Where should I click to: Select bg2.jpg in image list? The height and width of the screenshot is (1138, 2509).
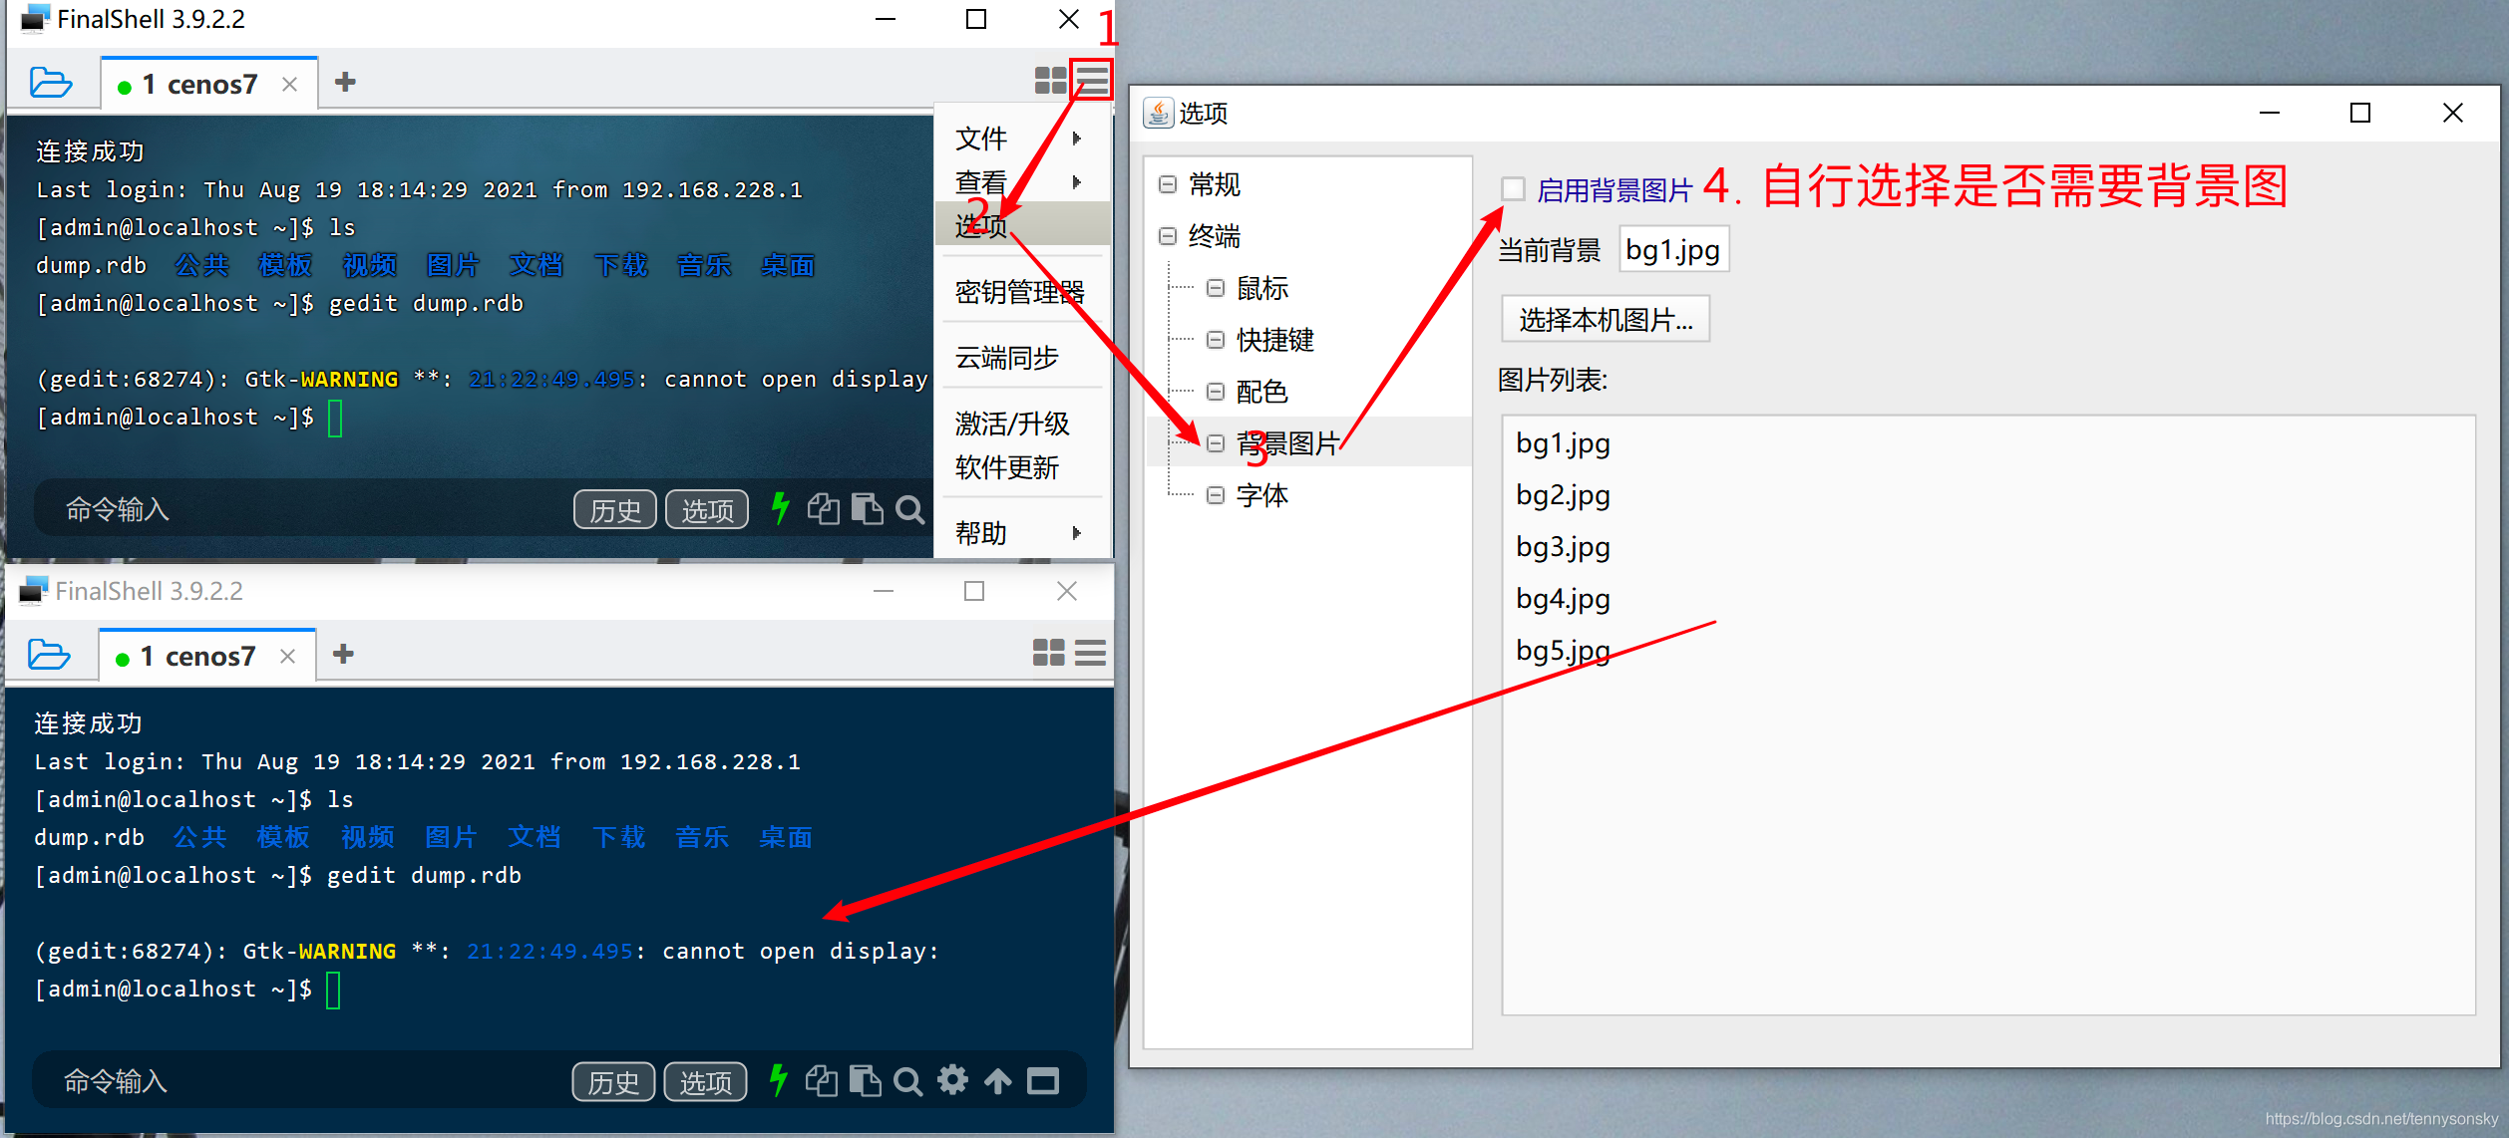1563,495
